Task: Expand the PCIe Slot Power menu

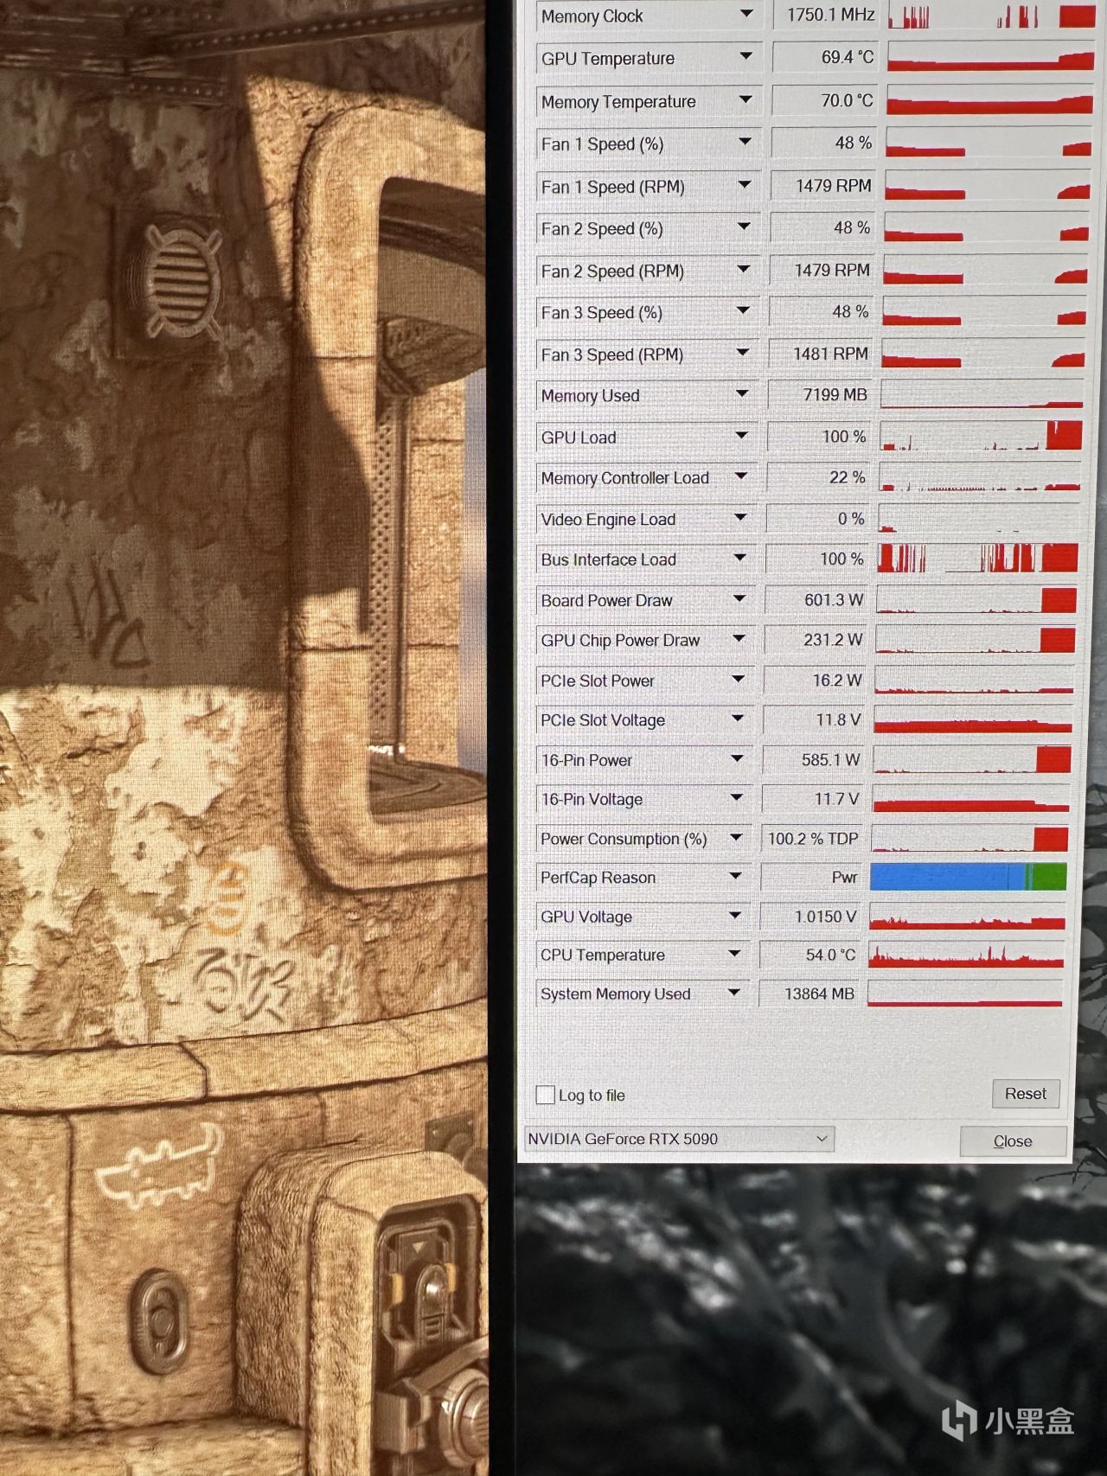Action: (x=738, y=679)
